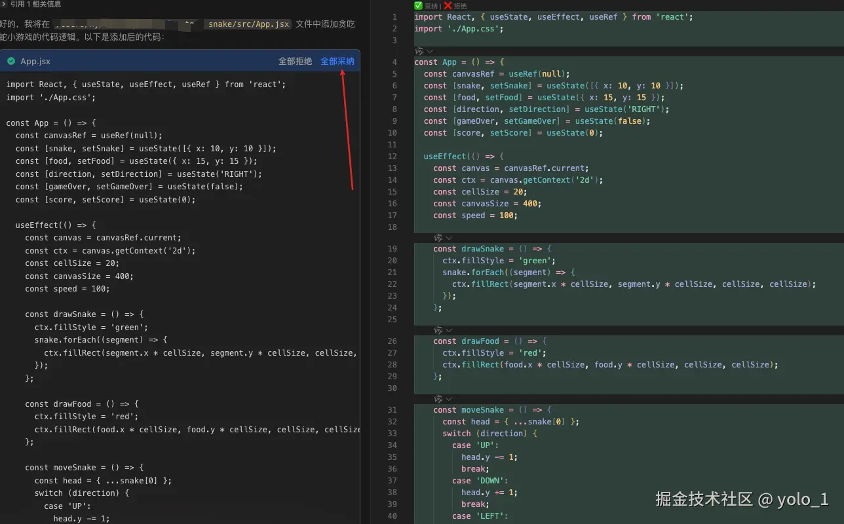The image size is (844, 524).
Task: Click 'const drawFood' line in left chat code block
Action: tap(82, 404)
